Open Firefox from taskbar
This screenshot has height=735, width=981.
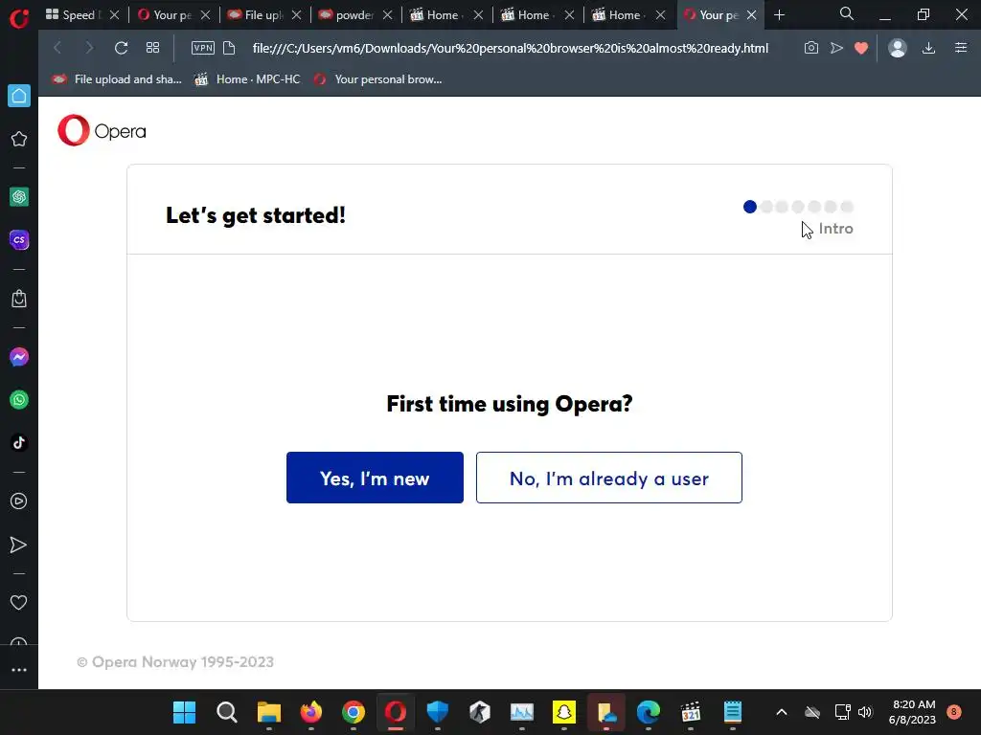tap(311, 712)
